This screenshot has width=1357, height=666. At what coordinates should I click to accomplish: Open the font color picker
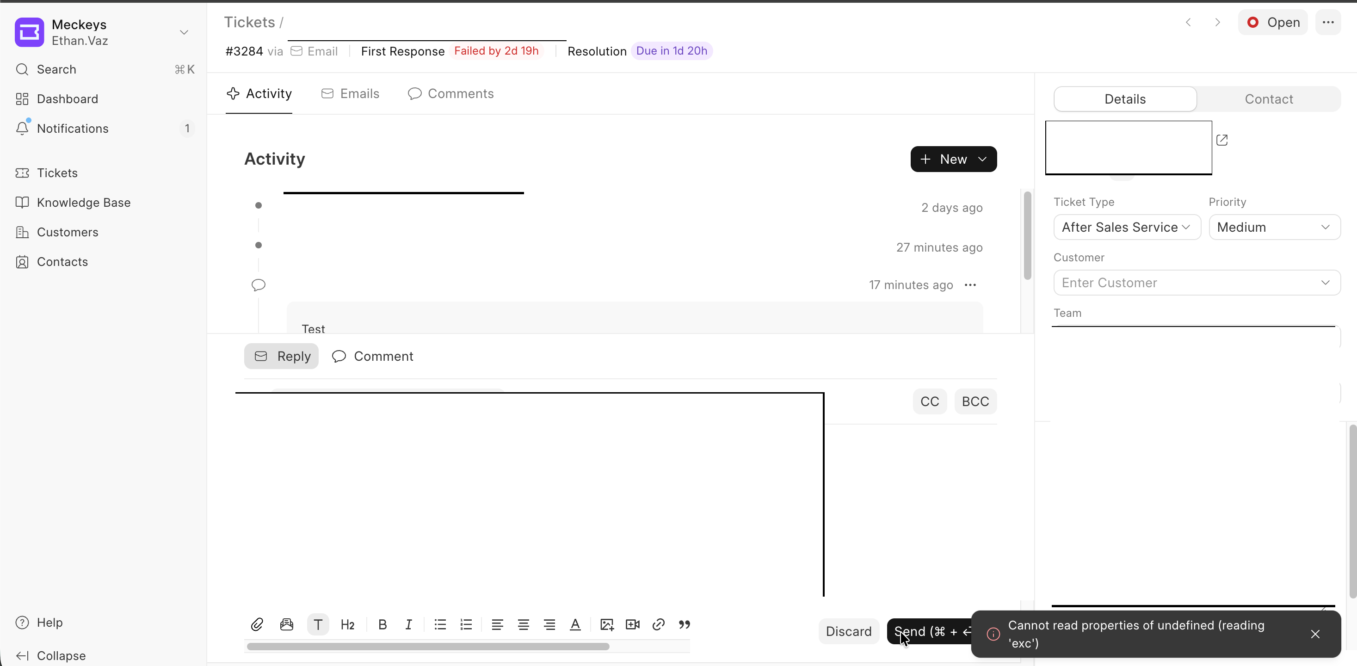tap(575, 624)
